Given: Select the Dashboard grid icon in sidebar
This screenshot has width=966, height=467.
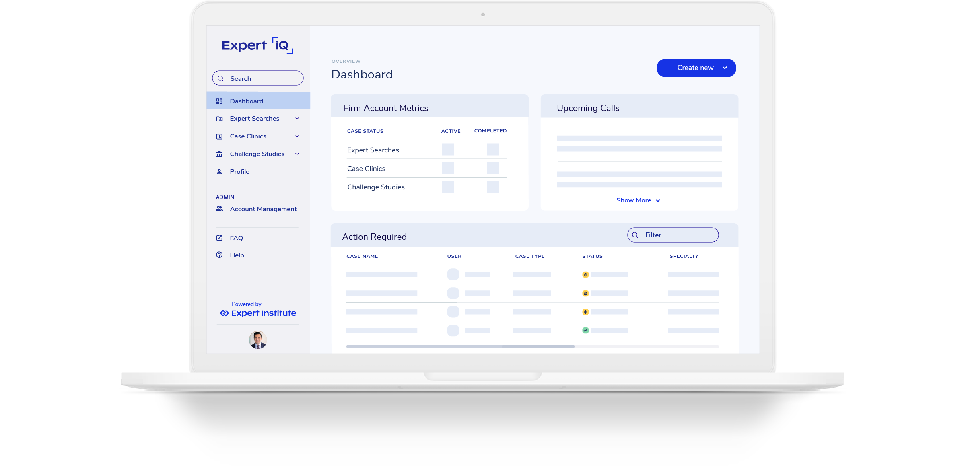Looking at the screenshot, I should 220,101.
